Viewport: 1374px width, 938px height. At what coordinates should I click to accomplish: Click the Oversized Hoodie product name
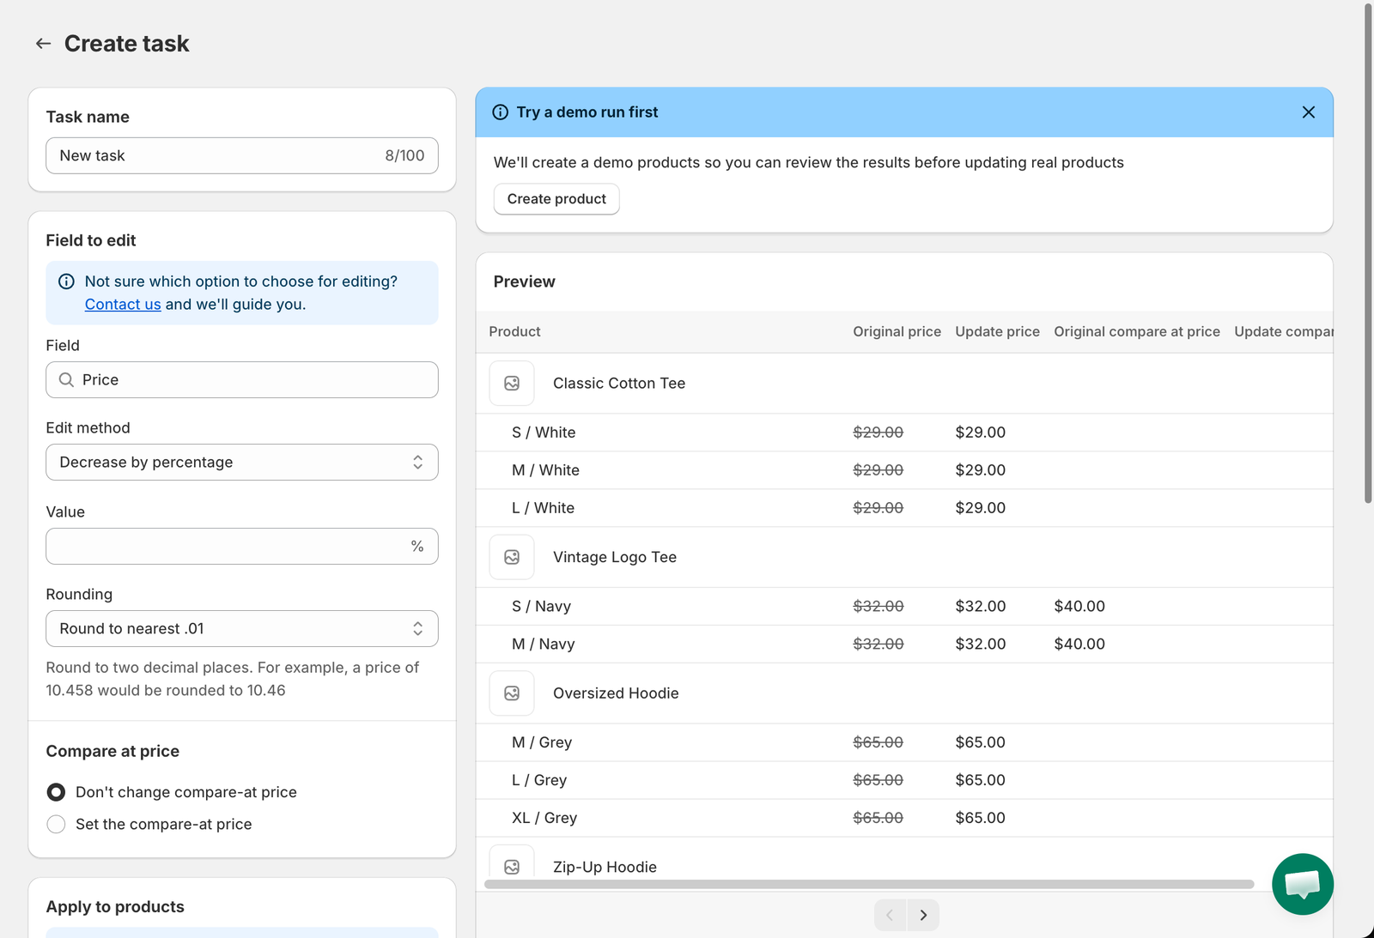(x=616, y=693)
